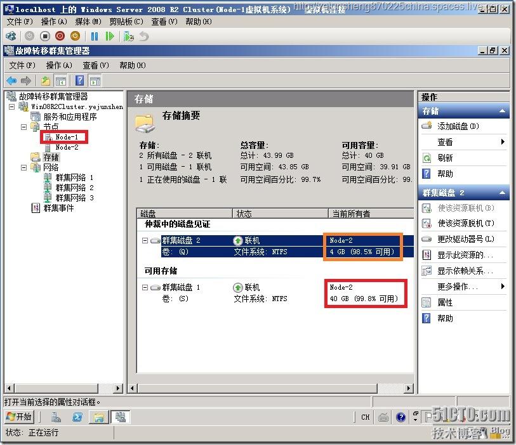Open Explorer folder taskbar icon

99,417
